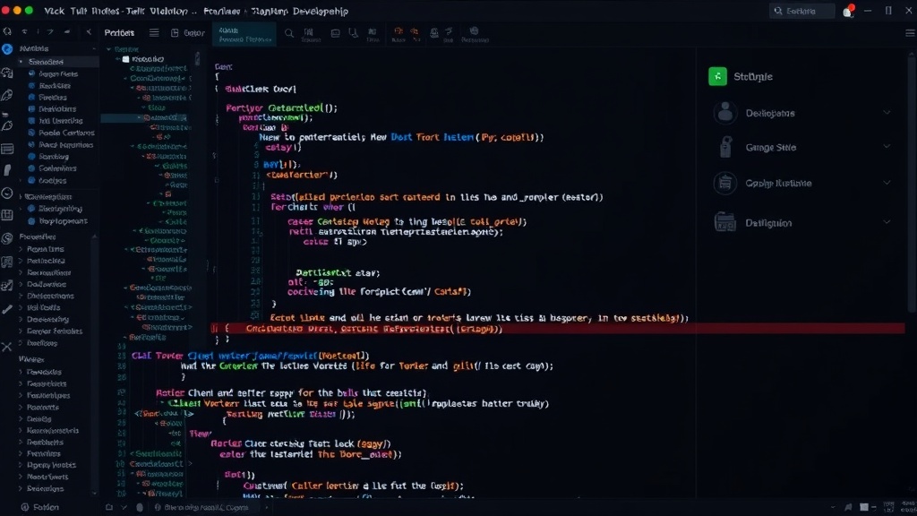The height and width of the screenshot is (516, 917).
Task: Expand the right panel row with the folder cabinet icon
Action: [887, 222]
